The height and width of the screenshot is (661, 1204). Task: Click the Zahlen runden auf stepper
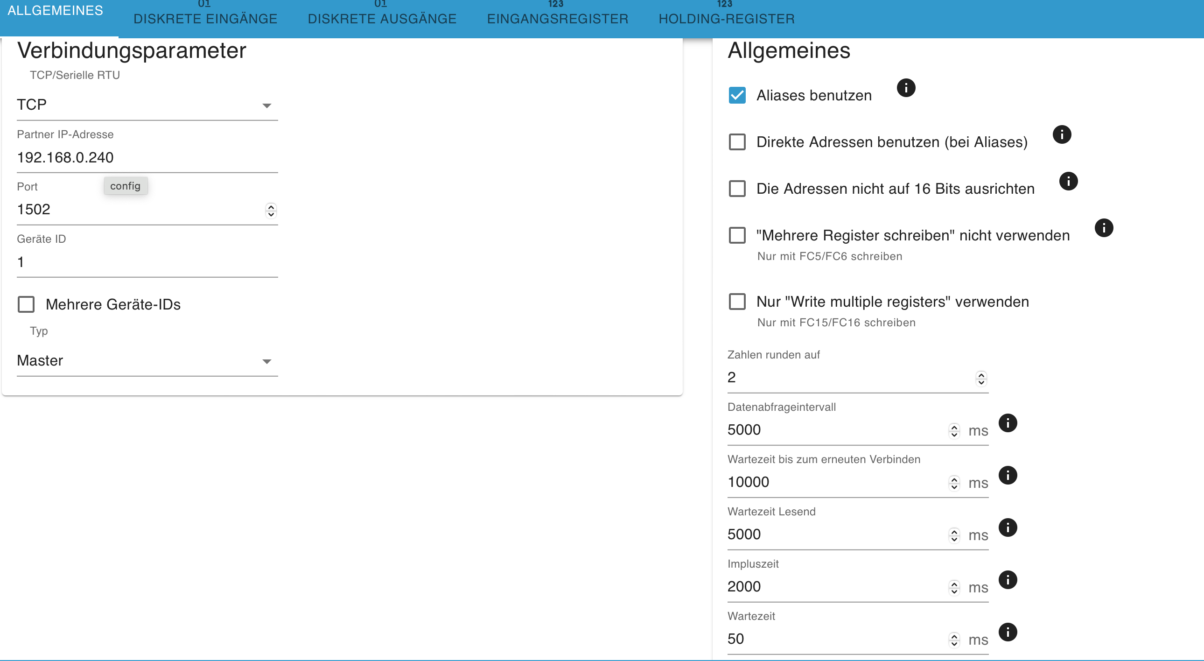[x=980, y=378]
